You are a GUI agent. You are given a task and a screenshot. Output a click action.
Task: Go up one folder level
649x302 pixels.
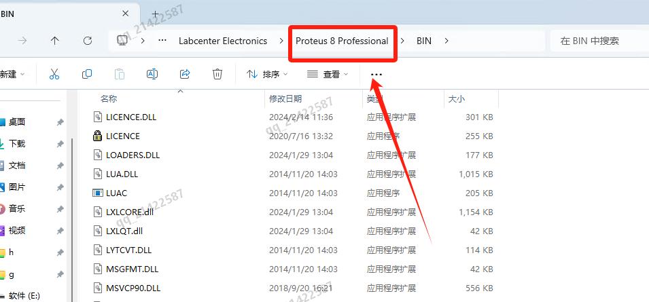click(x=54, y=41)
